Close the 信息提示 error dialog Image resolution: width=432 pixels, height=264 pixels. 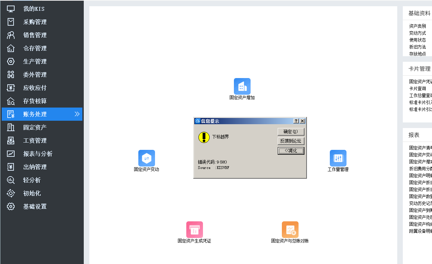tap(302, 121)
